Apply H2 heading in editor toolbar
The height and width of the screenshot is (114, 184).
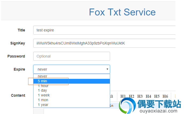tap(132, 96)
